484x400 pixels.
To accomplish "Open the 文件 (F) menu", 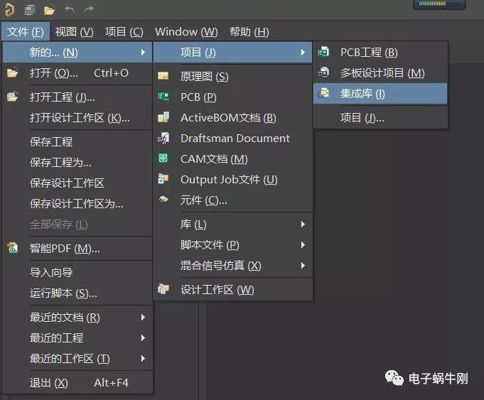I will [26, 31].
